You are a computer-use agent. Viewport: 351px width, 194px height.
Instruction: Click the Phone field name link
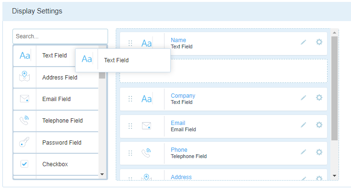coord(179,150)
